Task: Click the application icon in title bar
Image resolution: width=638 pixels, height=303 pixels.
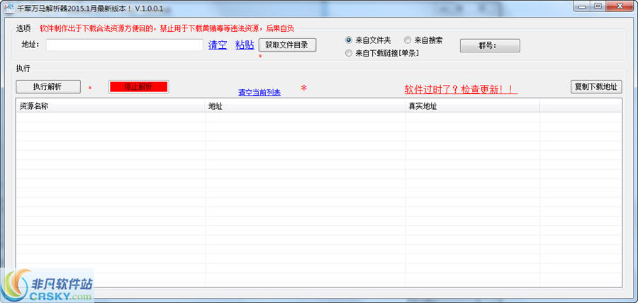Action: tap(9, 8)
